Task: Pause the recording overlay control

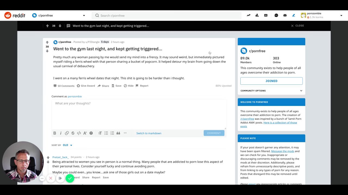Action: [x=60, y=178]
